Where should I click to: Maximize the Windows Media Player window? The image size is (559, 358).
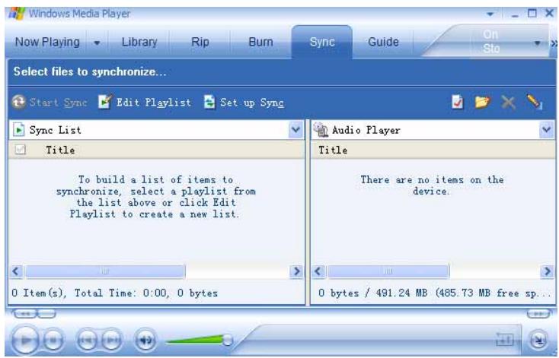coord(532,14)
